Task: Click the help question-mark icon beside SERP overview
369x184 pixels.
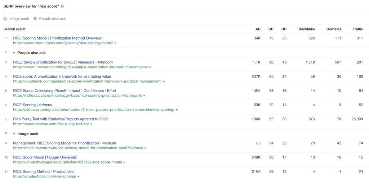Action: (62, 6)
